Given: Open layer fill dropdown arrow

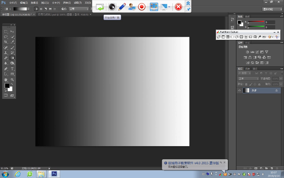Looking at the screenshot, I should coord(281,84).
